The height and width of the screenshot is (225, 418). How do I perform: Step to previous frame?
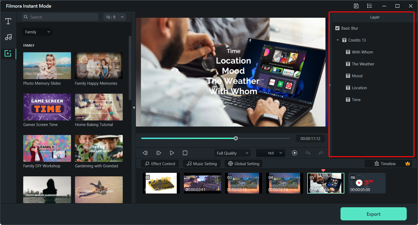(145, 153)
